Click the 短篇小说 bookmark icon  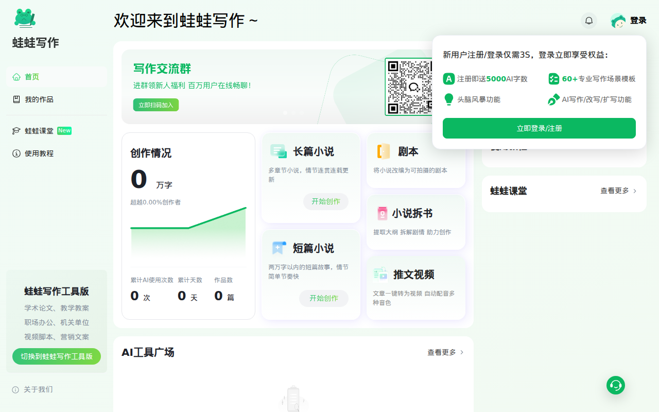point(279,248)
